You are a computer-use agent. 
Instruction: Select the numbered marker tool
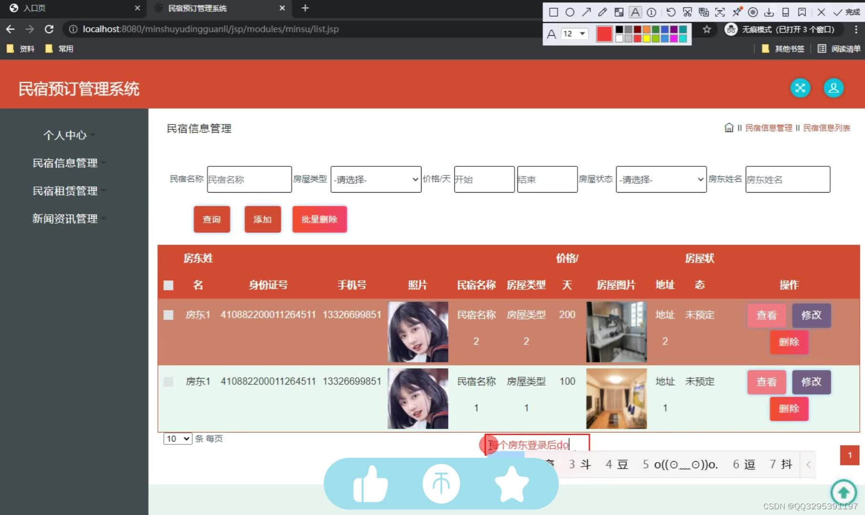652,12
